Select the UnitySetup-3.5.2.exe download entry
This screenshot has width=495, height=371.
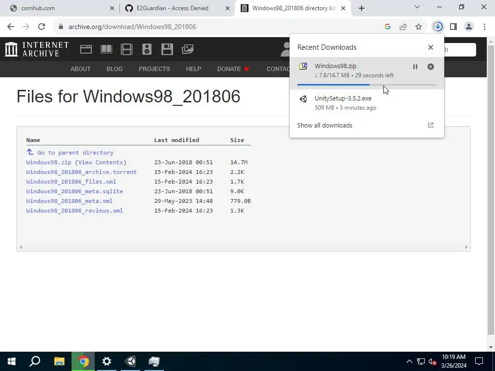pyautogui.click(x=367, y=103)
